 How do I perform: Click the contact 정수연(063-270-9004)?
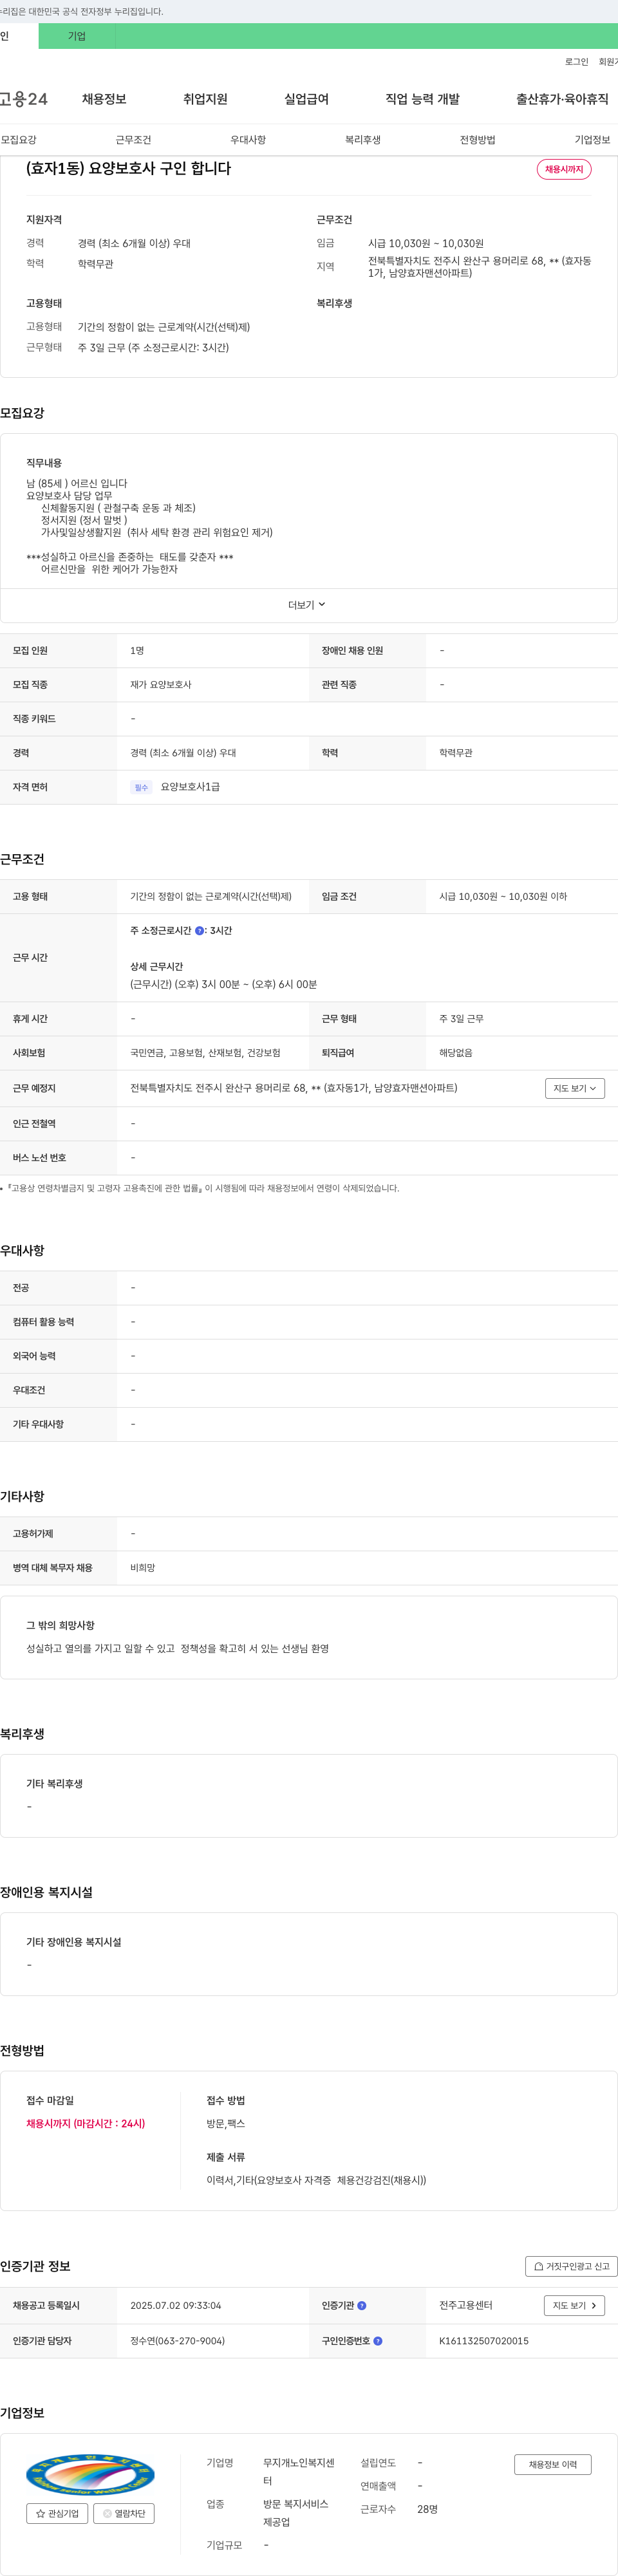[177, 2341]
